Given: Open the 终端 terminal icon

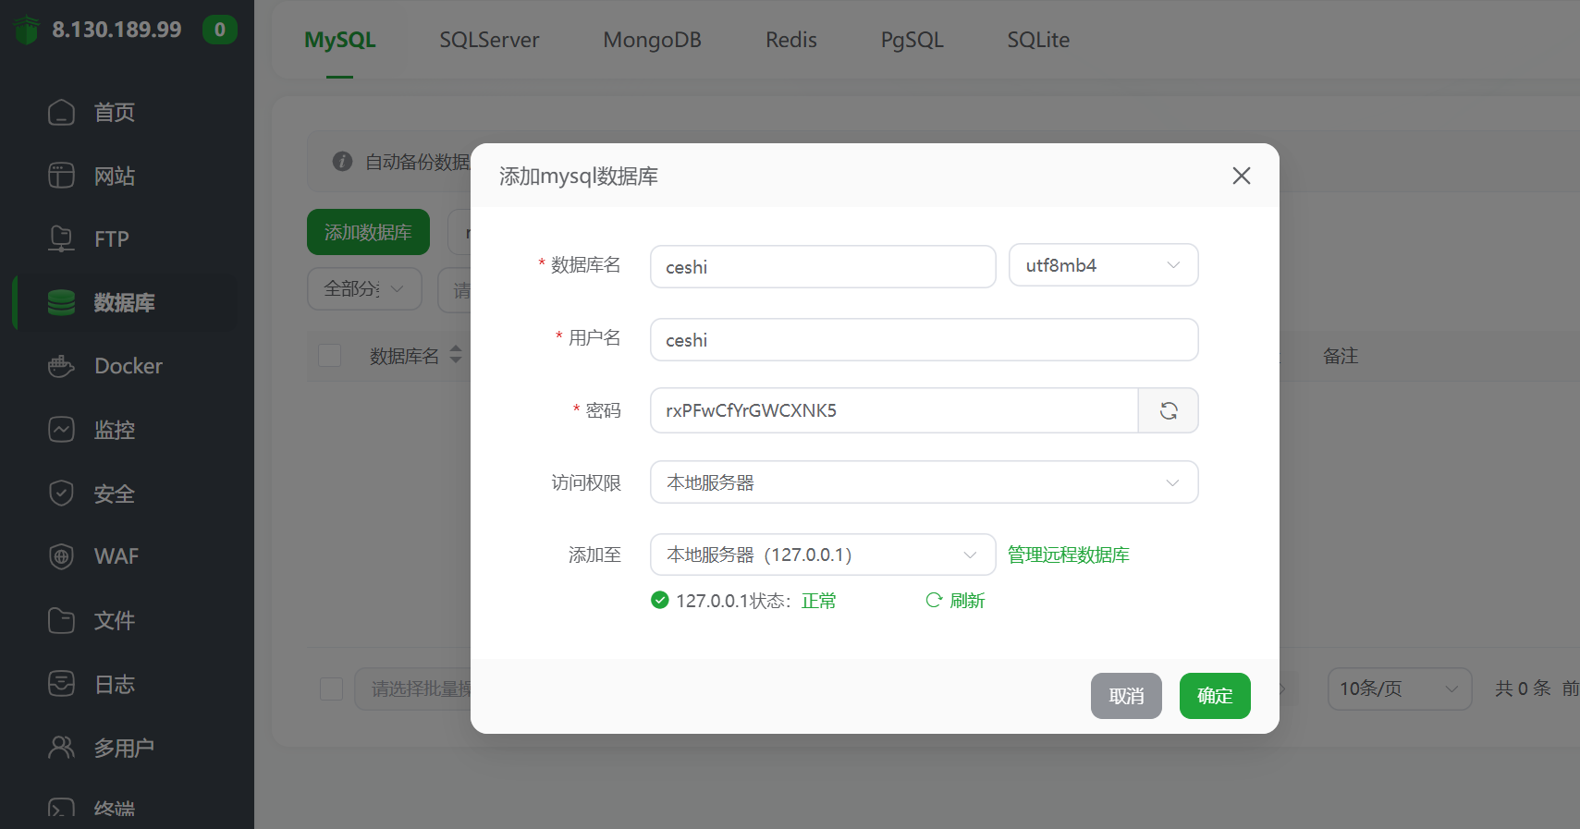Looking at the screenshot, I should 61,809.
